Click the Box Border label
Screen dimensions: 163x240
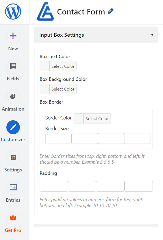51,102
